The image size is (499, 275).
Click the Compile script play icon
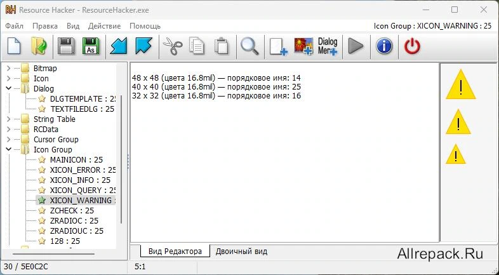[x=356, y=46]
